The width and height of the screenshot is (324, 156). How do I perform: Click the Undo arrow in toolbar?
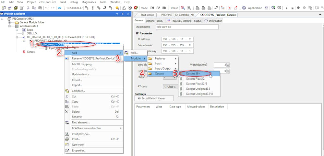[x=47, y=8]
